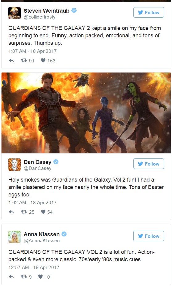The height and width of the screenshot is (286, 172).
Task: Follow Dan Casey on Twitter
Action: coord(149,164)
